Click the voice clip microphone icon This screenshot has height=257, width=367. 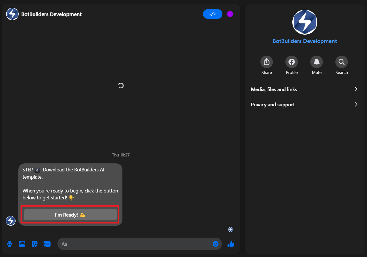click(x=10, y=244)
